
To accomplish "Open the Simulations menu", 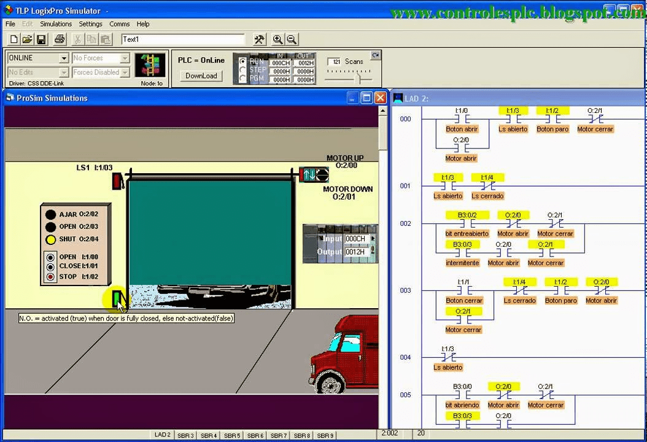I will 56,24.
